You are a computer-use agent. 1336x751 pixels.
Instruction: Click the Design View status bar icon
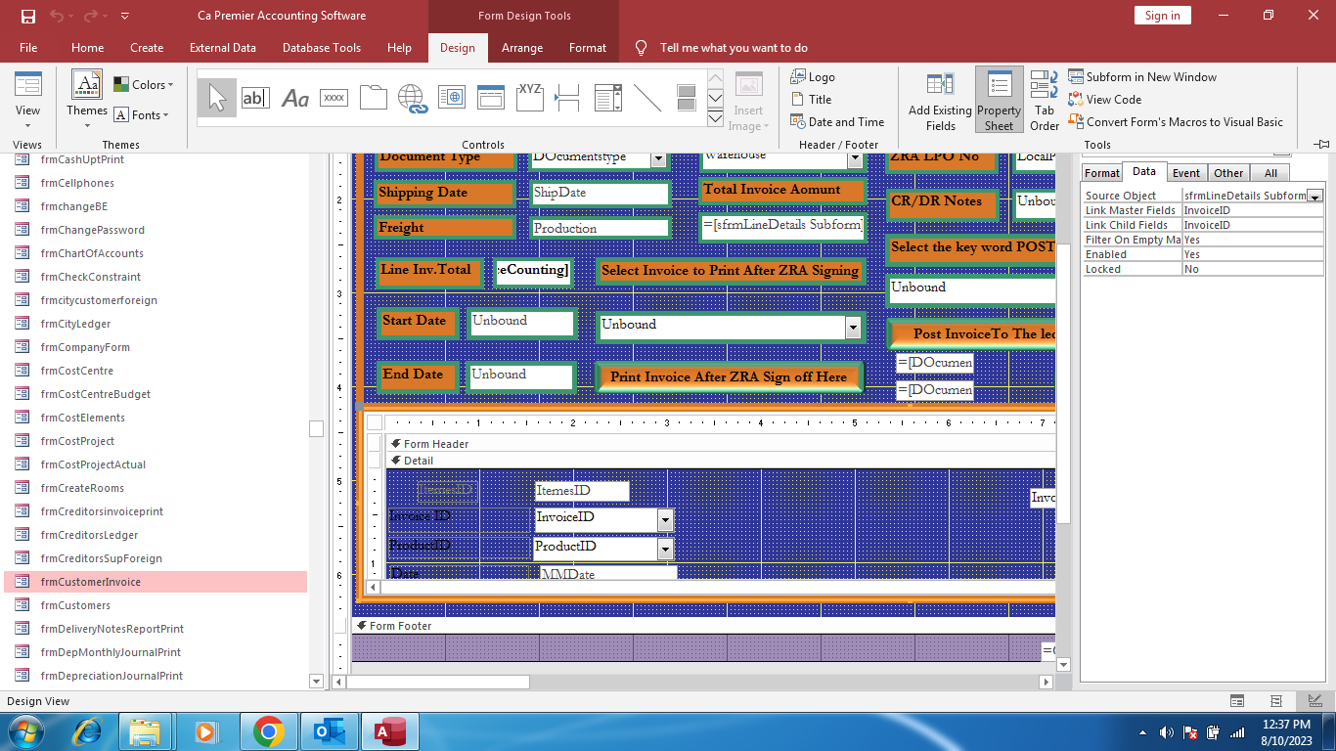(x=1314, y=701)
